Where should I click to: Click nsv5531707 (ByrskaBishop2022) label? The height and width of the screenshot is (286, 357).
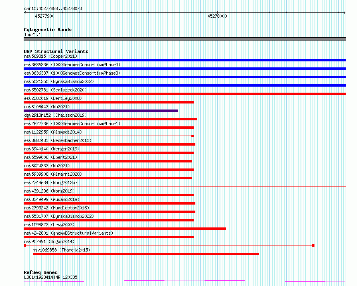[59, 216]
